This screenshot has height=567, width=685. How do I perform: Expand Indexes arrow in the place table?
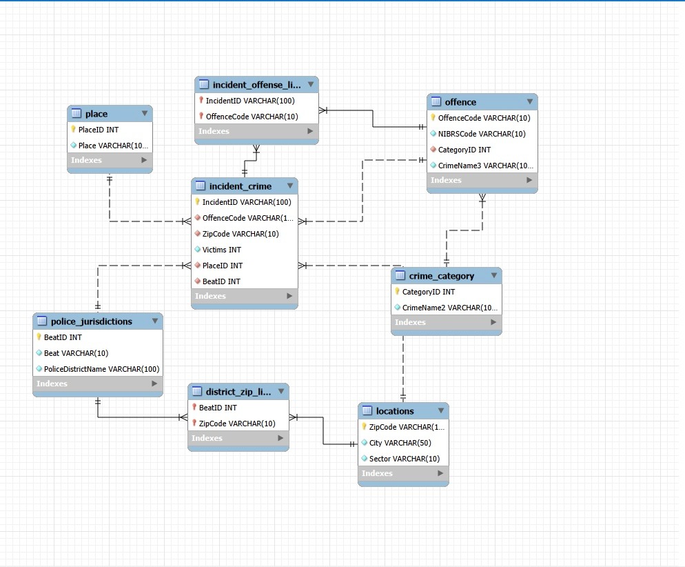144,160
